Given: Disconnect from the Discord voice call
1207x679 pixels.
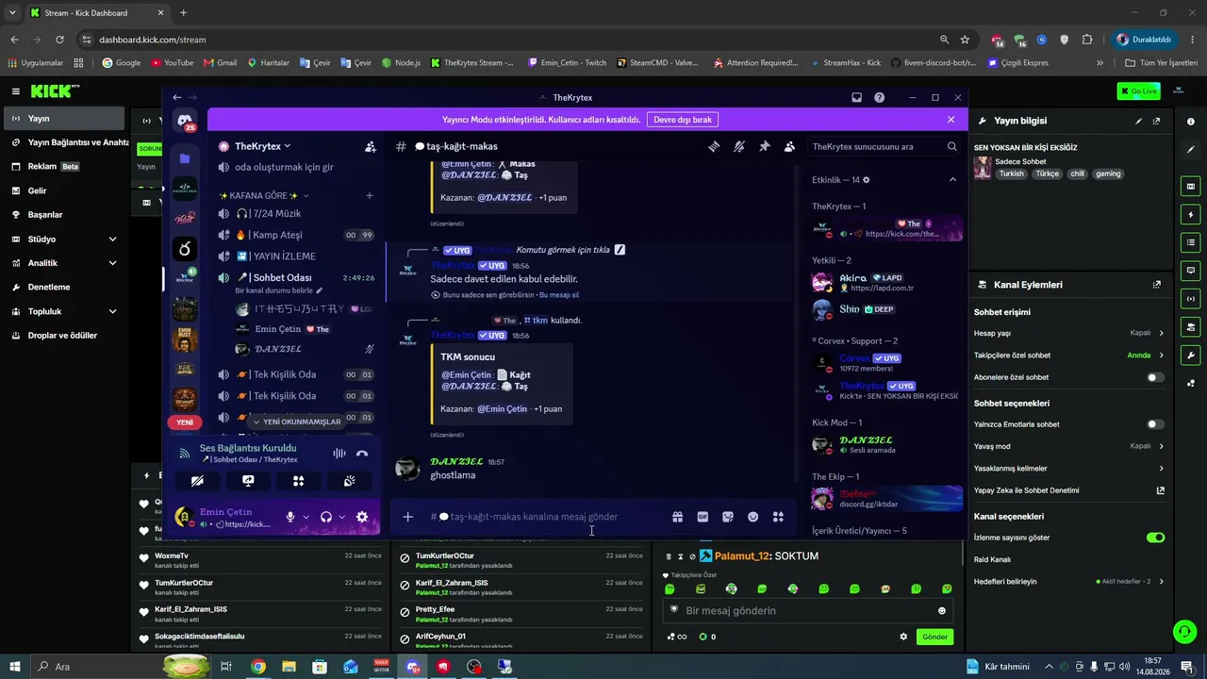Looking at the screenshot, I should pyautogui.click(x=362, y=454).
